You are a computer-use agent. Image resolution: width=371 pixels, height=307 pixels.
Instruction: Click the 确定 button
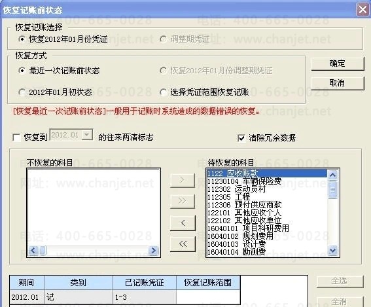pyautogui.click(x=338, y=63)
